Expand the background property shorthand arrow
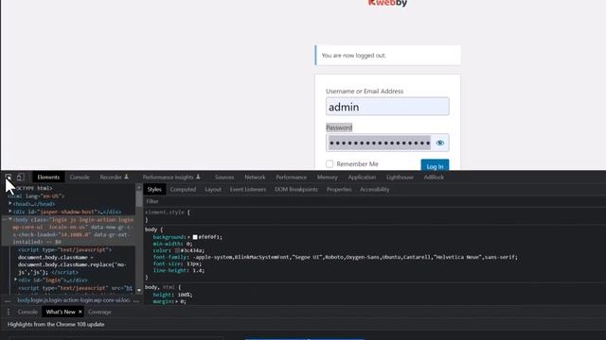Viewport: 606px width, 340px height. (188, 237)
